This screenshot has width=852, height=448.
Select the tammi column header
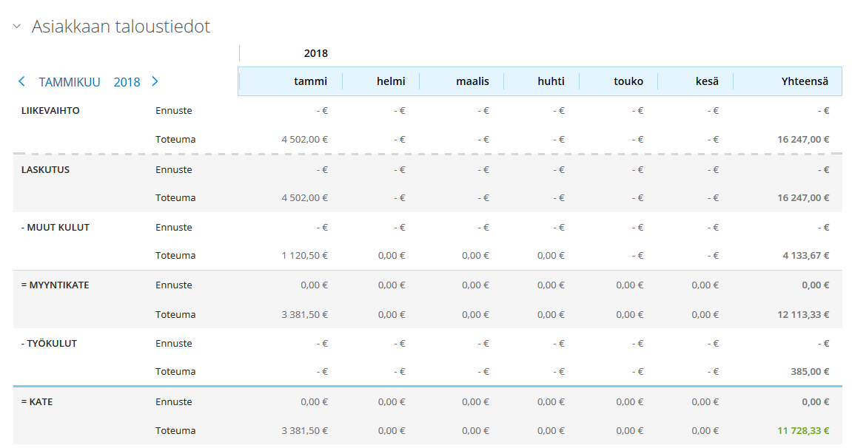tap(310, 81)
